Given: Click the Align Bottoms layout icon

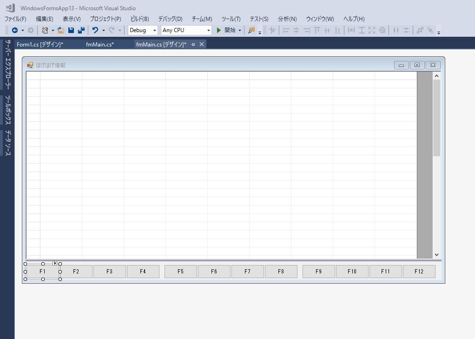Looking at the screenshot, I should click(337, 30).
